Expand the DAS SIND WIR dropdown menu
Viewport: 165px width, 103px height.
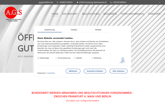[x=70, y=14]
